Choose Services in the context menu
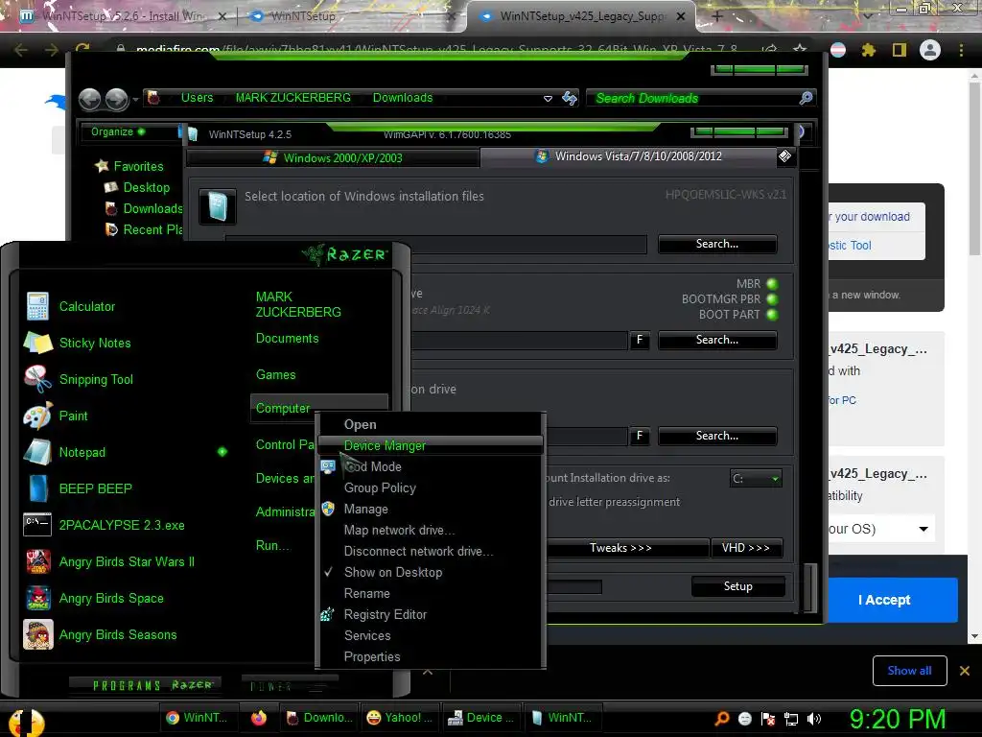This screenshot has width=982, height=737. (367, 635)
